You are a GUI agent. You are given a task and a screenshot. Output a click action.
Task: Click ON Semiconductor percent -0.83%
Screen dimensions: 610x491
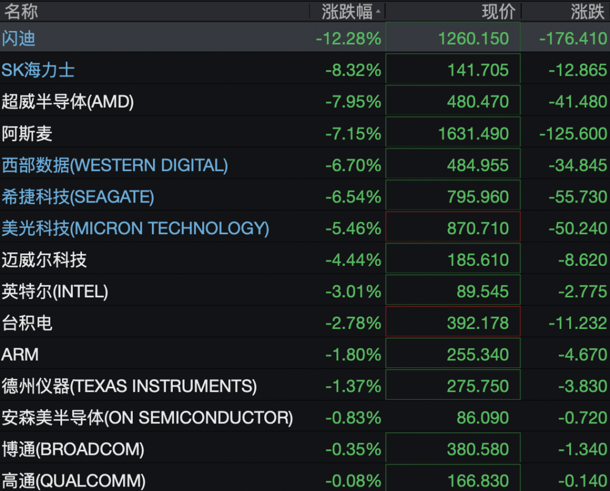[x=353, y=418]
